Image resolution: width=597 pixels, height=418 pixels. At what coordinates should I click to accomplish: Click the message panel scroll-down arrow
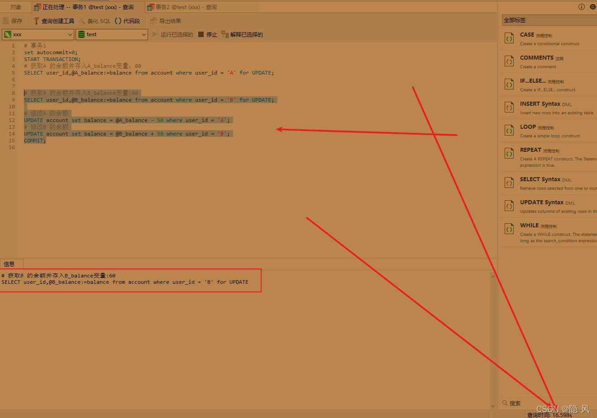[x=493, y=406]
